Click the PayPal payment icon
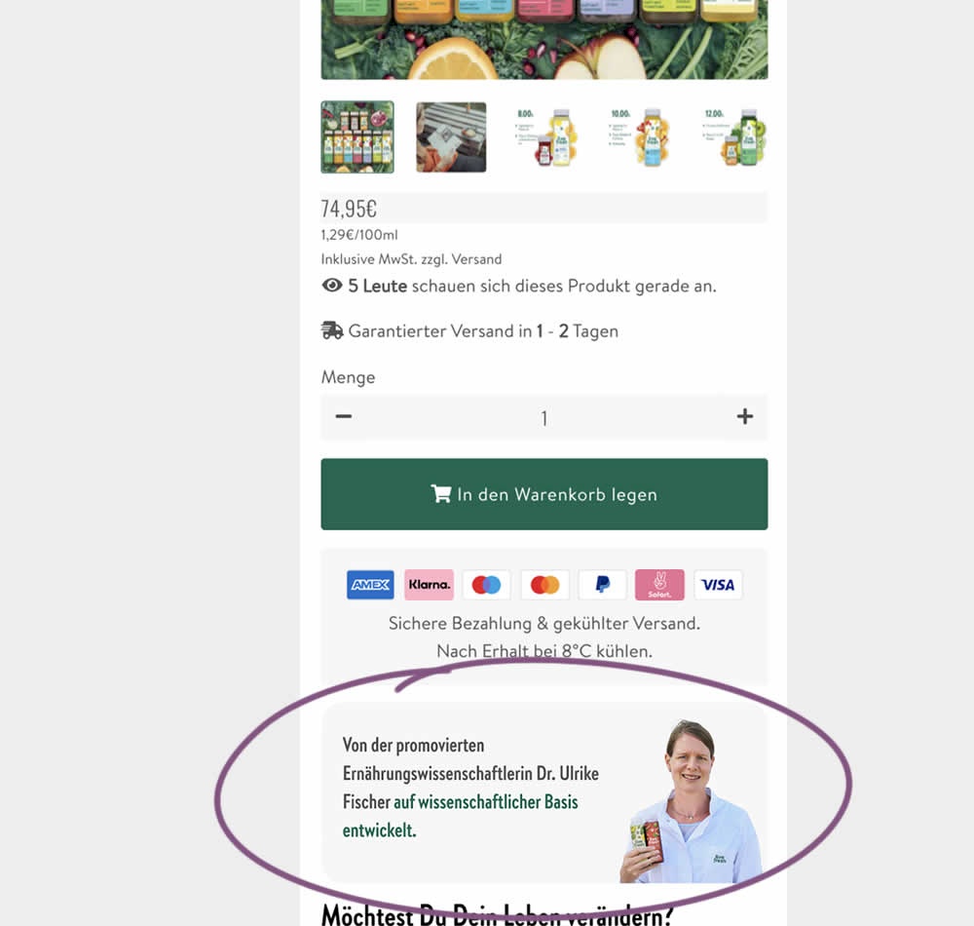The height and width of the screenshot is (926, 974). (602, 585)
